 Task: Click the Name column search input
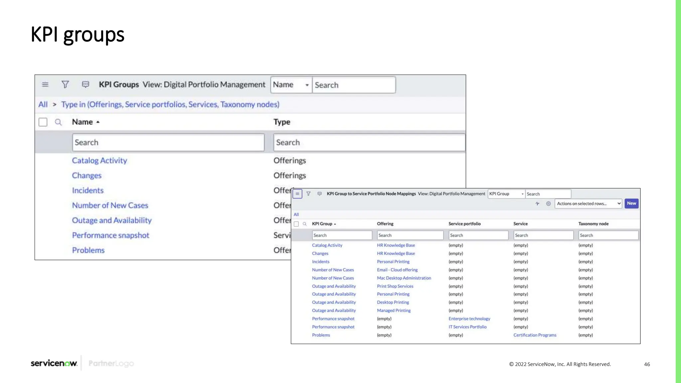pos(168,143)
